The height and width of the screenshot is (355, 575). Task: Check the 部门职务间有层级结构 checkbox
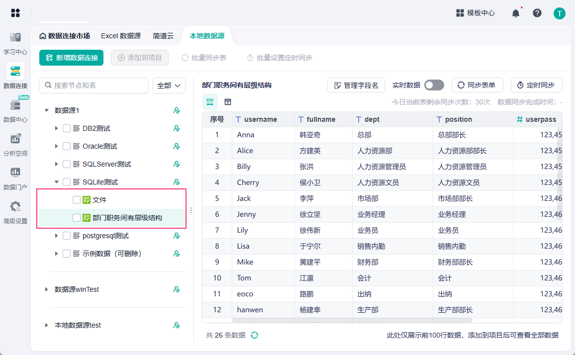point(76,218)
